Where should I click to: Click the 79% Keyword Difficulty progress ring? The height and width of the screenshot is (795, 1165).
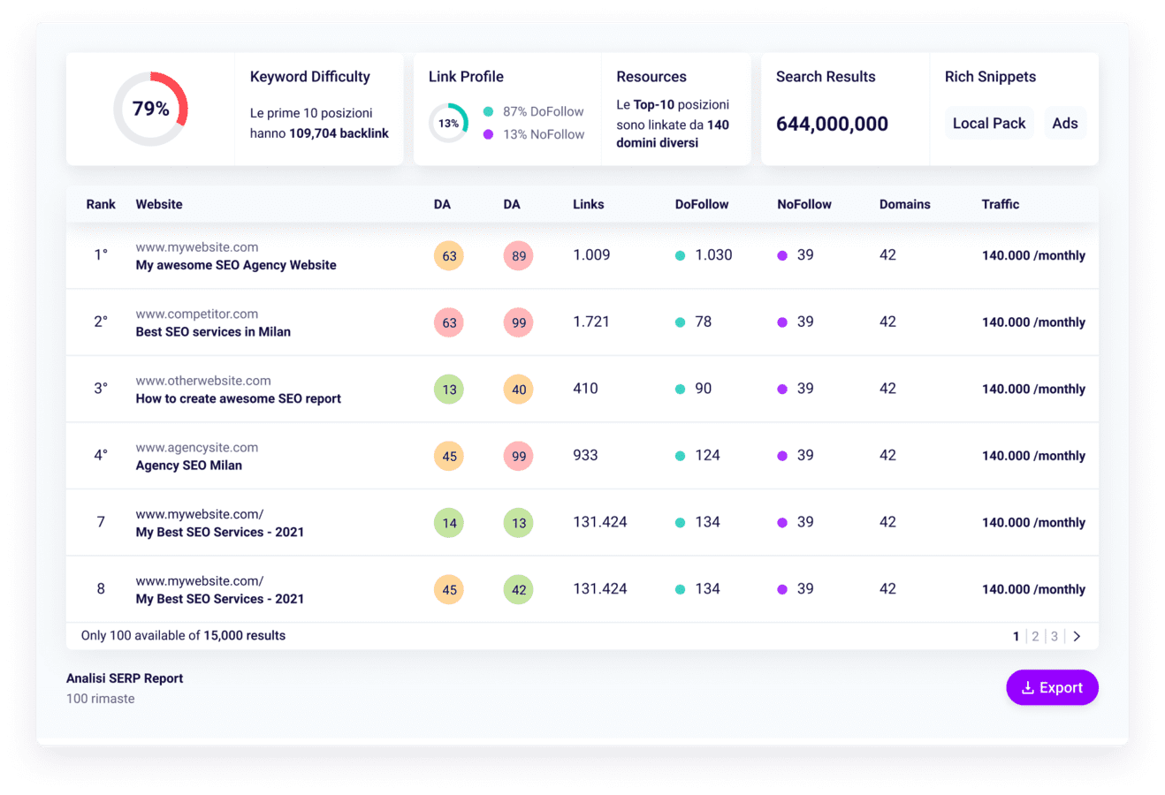click(150, 109)
